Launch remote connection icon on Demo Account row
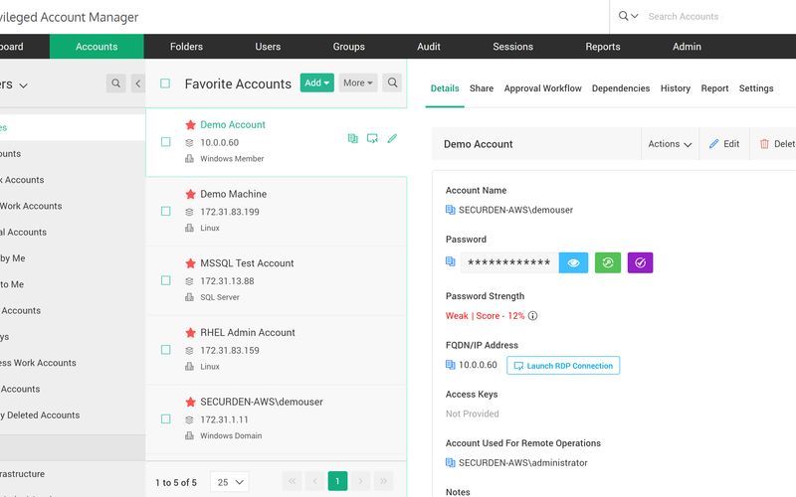Image resolution: width=796 pixels, height=497 pixels. (372, 138)
